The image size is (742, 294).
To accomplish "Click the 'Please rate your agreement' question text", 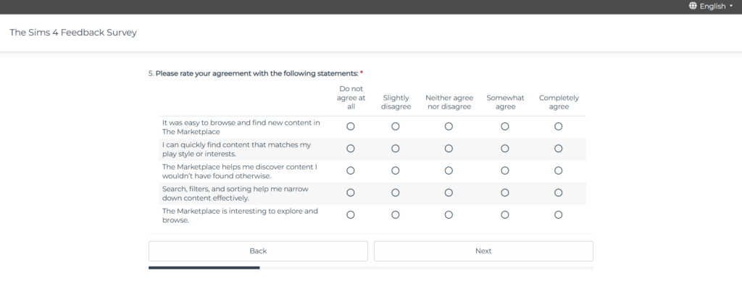I will click(258, 74).
